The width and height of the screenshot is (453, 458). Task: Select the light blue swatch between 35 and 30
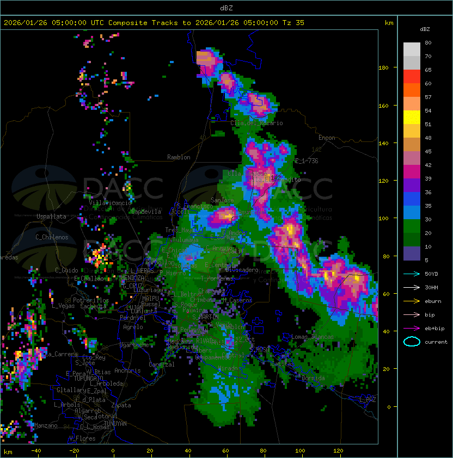pos(412,213)
